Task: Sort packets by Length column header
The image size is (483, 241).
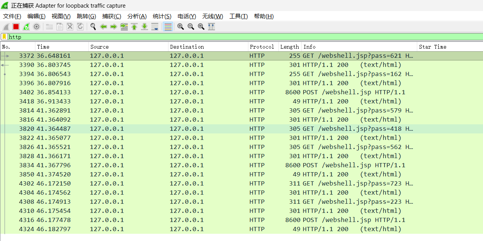Action: click(x=289, y=47)
